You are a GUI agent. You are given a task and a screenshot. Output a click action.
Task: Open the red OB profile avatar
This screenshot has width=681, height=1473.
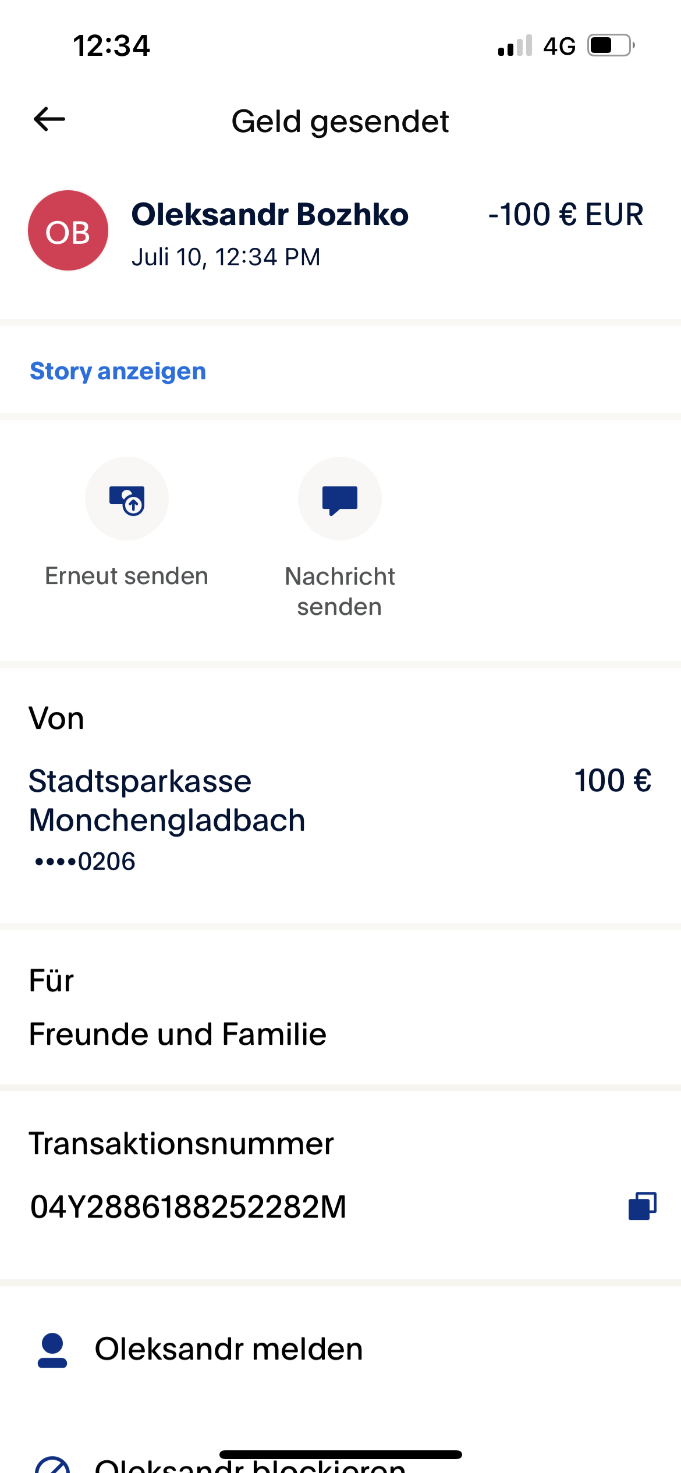click(x=68, y=230)
